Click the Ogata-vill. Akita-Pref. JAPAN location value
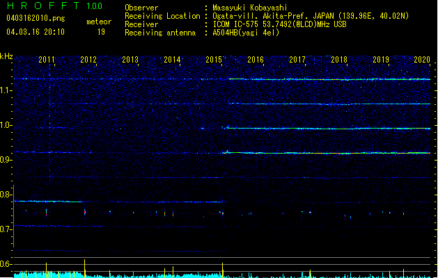Image resolution: width=438 pixels, height=278 pixels. [311, 16]
